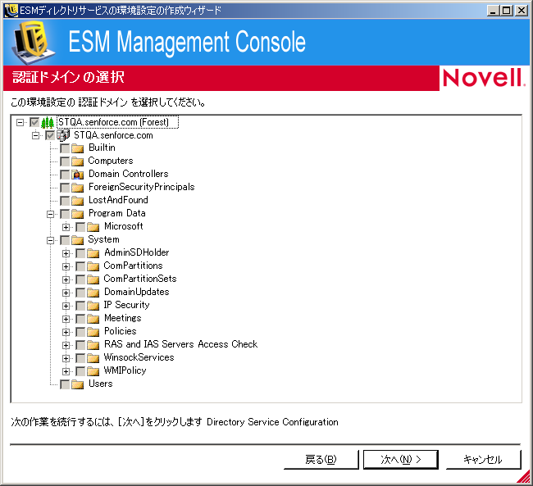Click the Program Data folder icon
The image size is (533, 486).
[x=78, y=214]
